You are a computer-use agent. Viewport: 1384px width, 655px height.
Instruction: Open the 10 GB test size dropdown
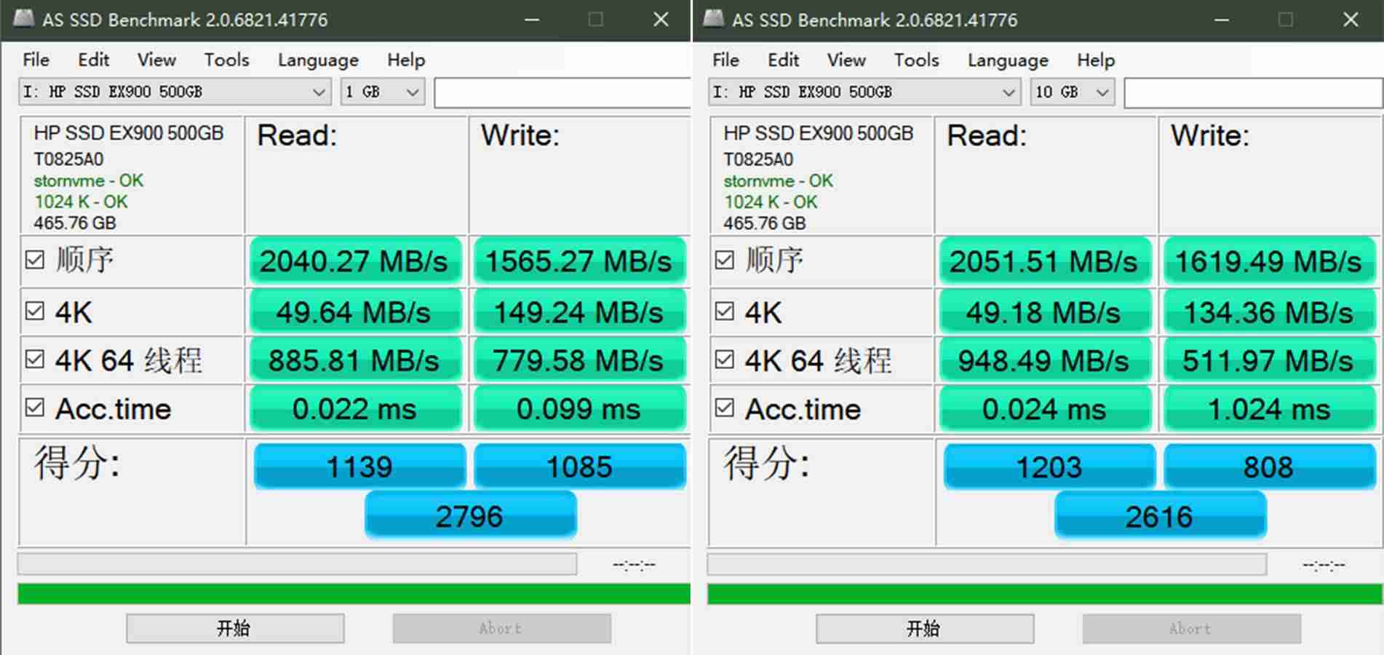tap(1073, 92)
